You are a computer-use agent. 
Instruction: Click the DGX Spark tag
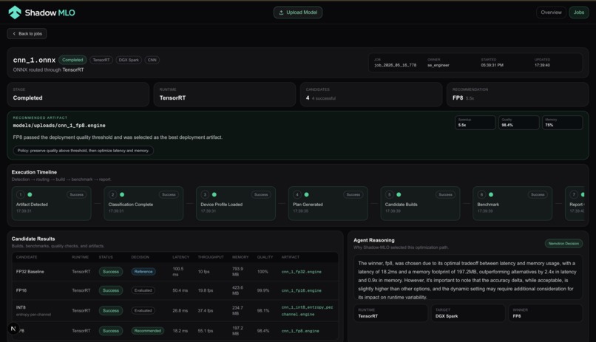click(x=129, y=60)
